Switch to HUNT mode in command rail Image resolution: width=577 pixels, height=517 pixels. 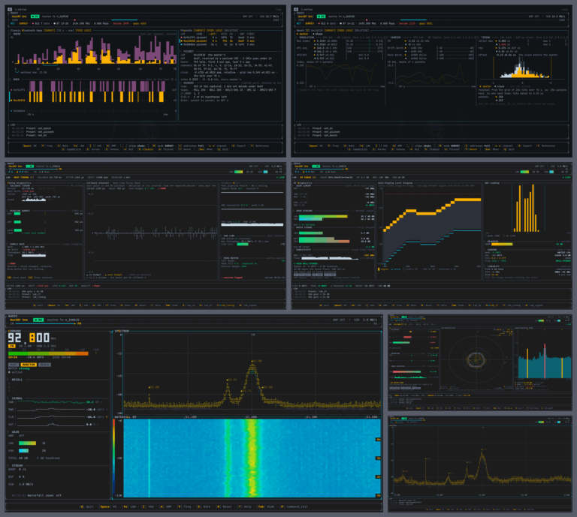pyautogui.click(x=14, y=365)
